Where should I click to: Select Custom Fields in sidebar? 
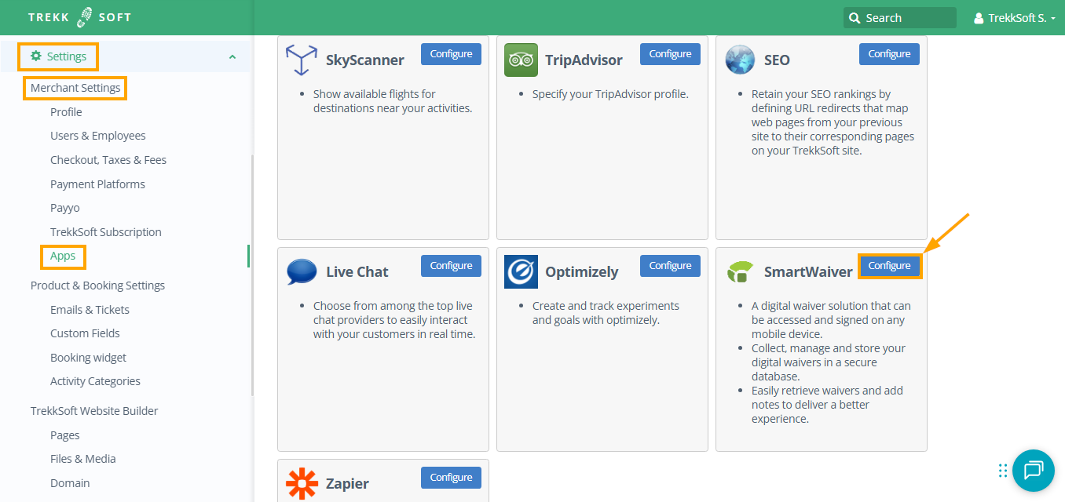click(x=85, y=333)
